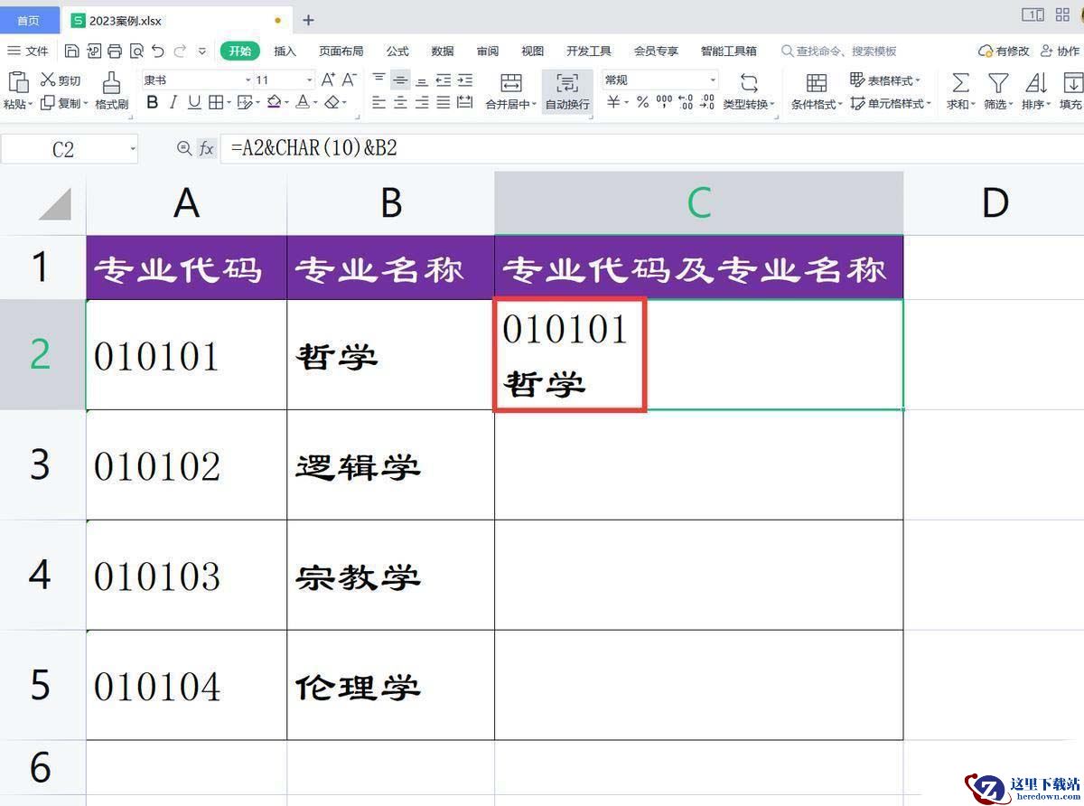Right-align text in the cell
1084x806 pixels.
click(422, 103)
